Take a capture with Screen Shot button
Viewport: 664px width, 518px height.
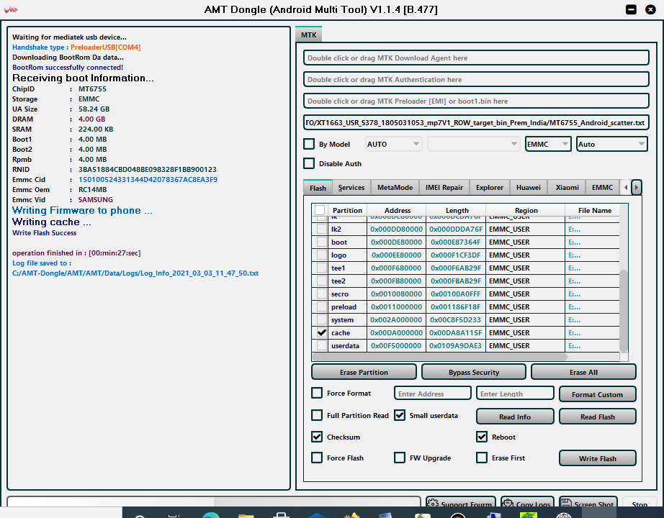(588, 504)
